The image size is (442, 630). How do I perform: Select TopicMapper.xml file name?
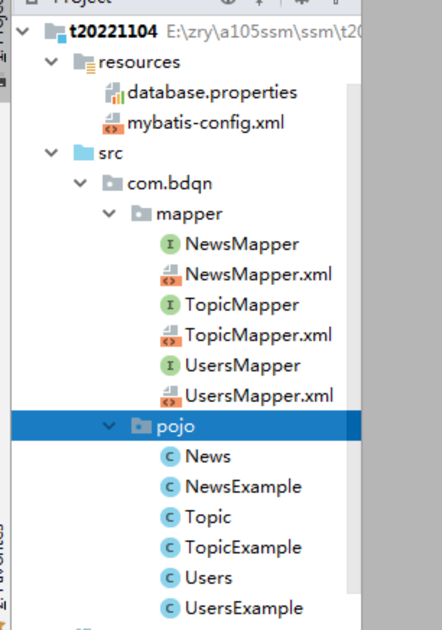(258, 335)
